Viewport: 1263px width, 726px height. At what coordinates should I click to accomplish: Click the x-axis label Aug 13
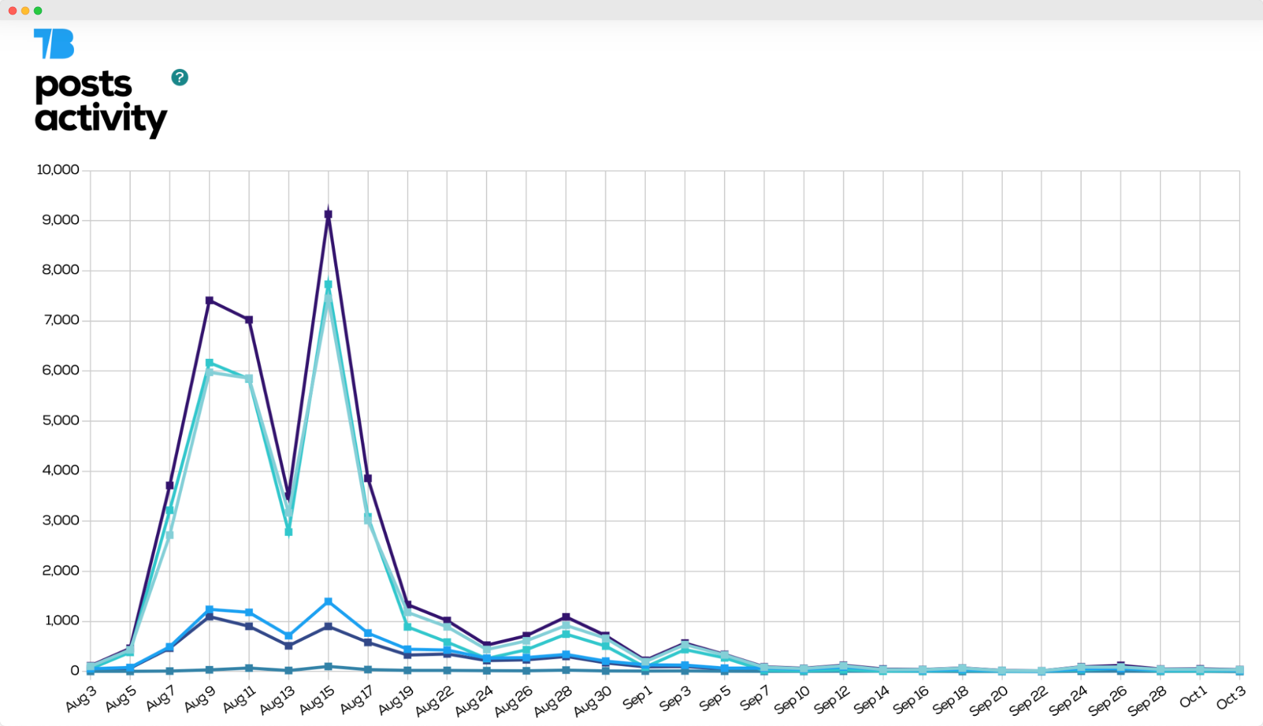point(277,700)
